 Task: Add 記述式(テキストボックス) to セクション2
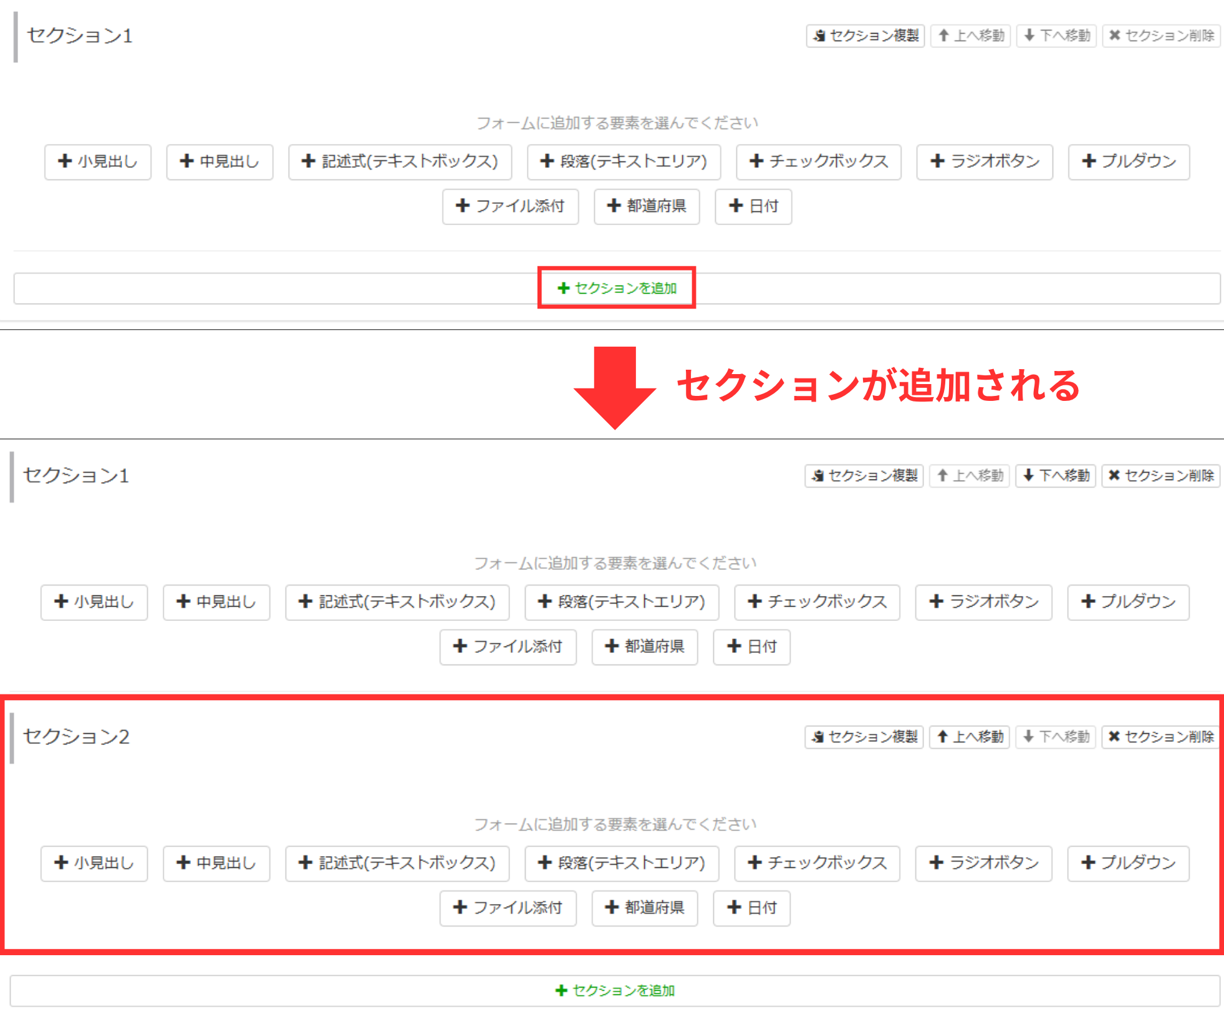pos(397,863)
